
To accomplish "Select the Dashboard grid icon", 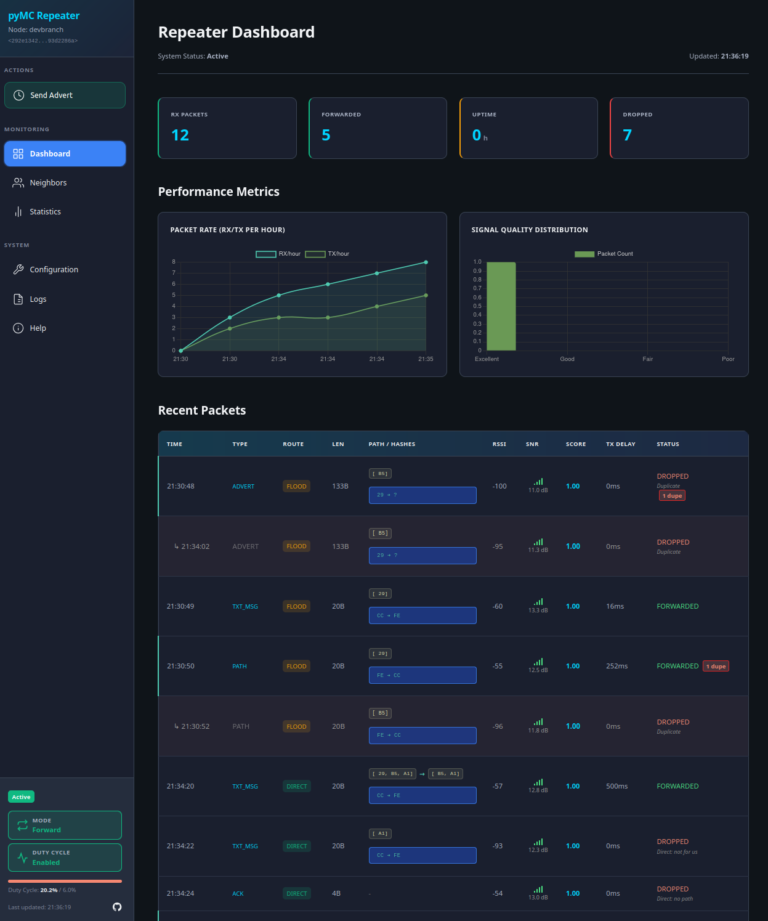I will click(18, 153).
